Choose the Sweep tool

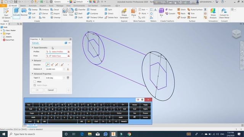[x=33, y=10]
